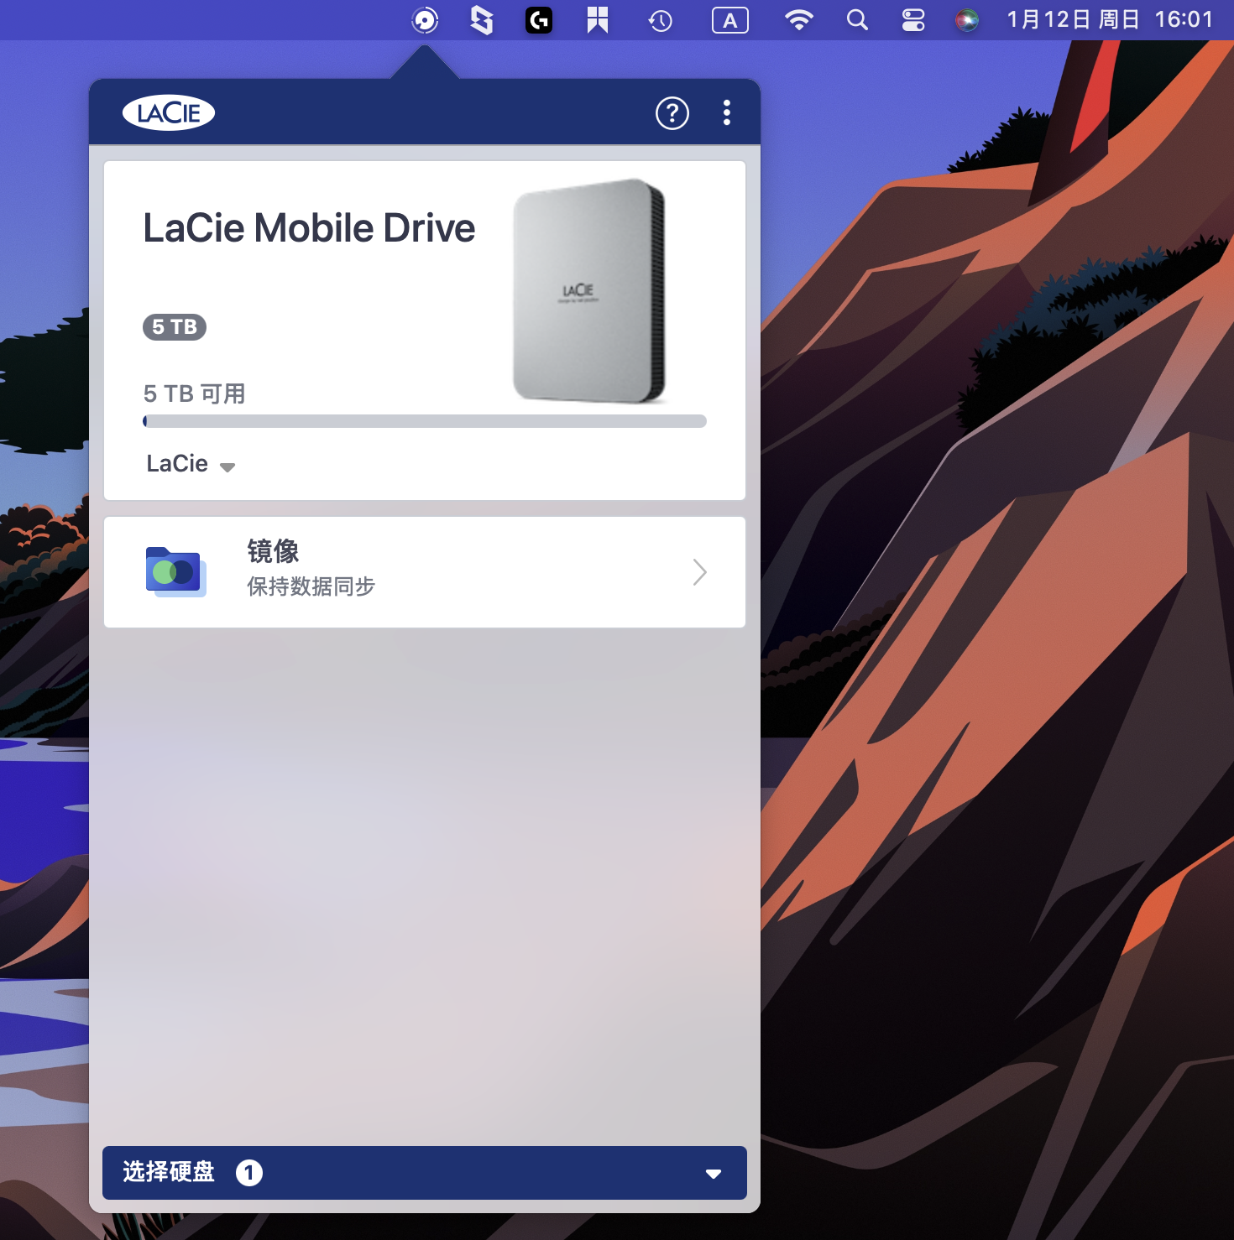Open the Wi-Fi menu bar icon
The image size is (1234, 1240).
tap(798, 20)
